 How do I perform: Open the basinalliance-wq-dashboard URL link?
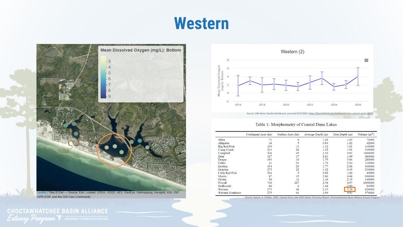pyautogui.click(x=341, y=113)
